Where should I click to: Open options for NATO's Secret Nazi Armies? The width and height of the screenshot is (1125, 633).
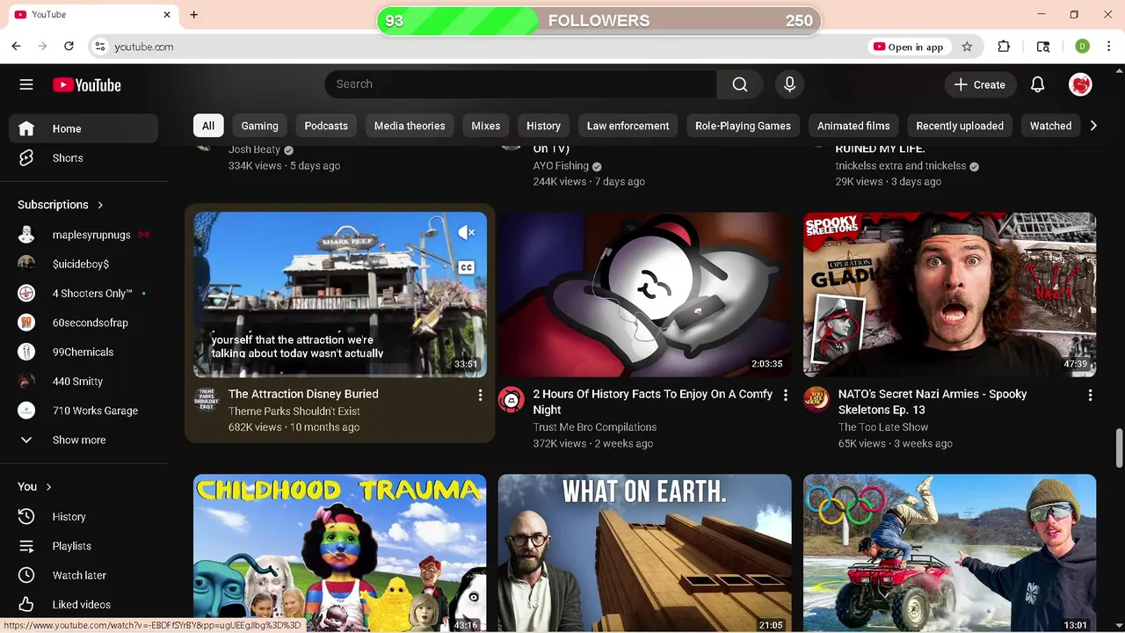(1090, 396)
